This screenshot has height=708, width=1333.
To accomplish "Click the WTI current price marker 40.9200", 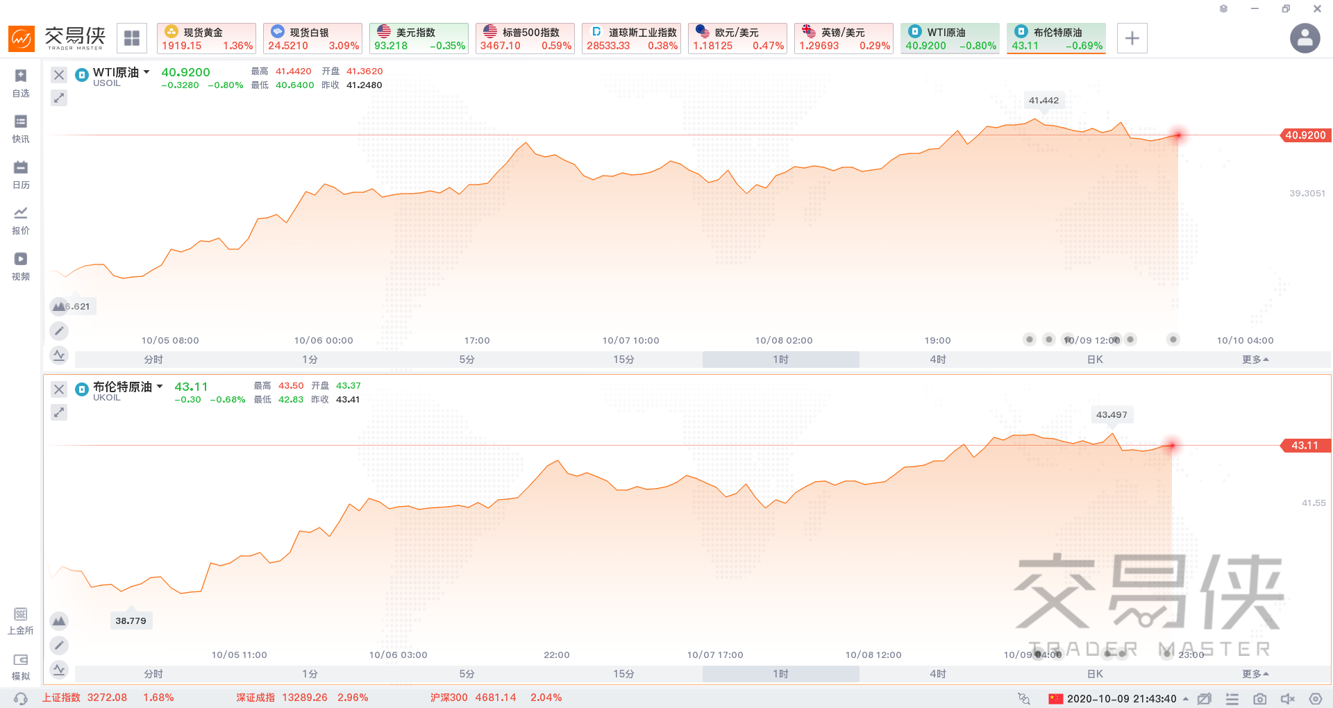I will pyautogui.click(x=1305, y=135).
